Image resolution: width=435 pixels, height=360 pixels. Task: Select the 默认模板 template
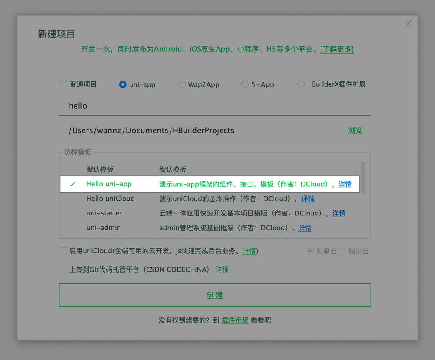coord(100,169)
